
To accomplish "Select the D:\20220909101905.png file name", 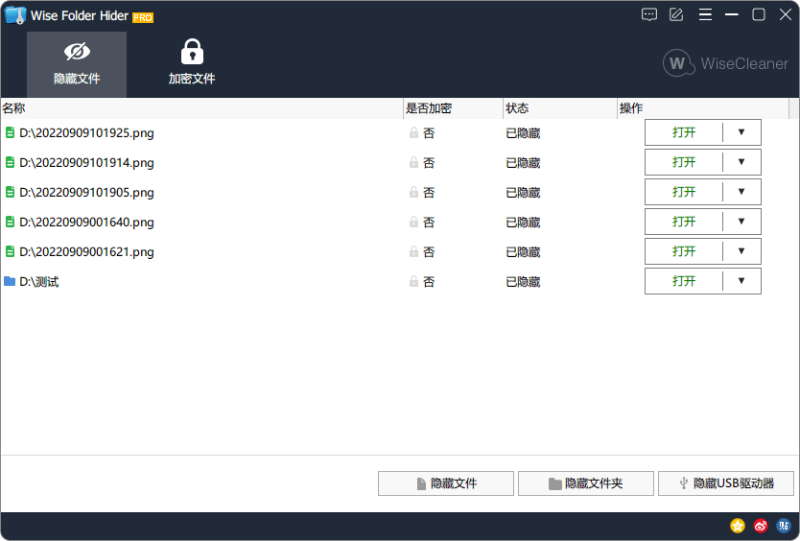I will click(86, 193).
